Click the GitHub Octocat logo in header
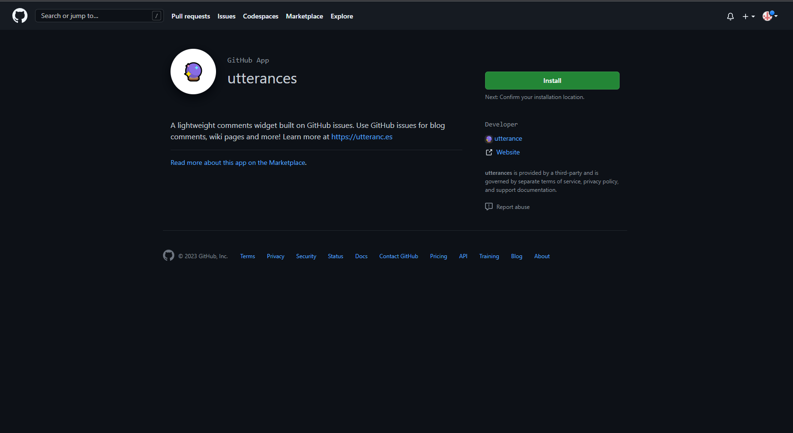793x433 pixels. tap(20, 16)
